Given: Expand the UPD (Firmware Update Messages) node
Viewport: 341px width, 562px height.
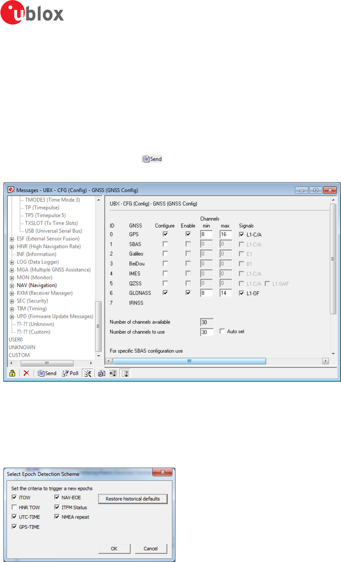Looking at the screenshot, I should (x=12, y=316).
